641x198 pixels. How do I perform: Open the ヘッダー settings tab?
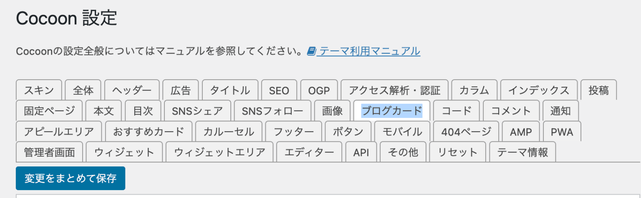pos(132,90)
